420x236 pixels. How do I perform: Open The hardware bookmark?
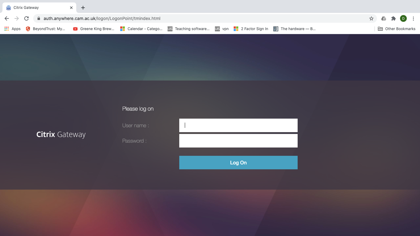coord(295,29)
